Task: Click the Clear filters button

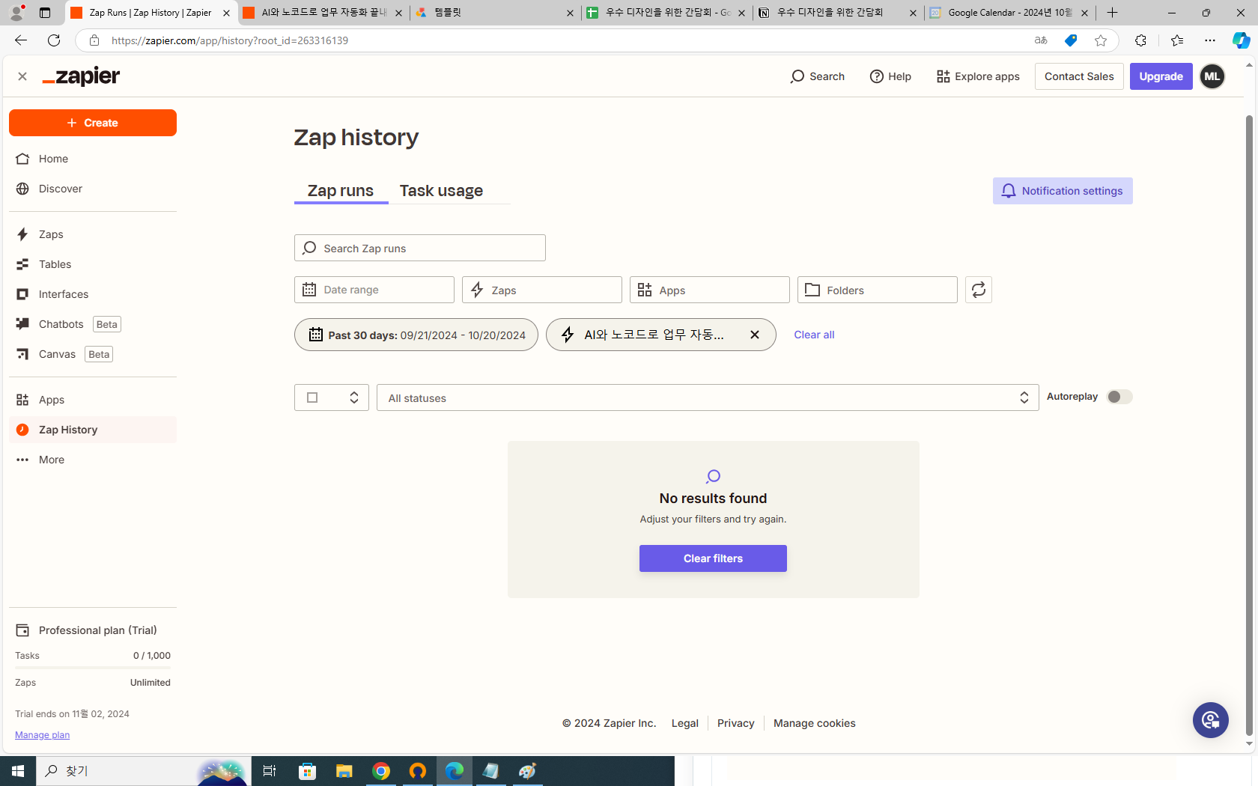Action: (713, 558)
